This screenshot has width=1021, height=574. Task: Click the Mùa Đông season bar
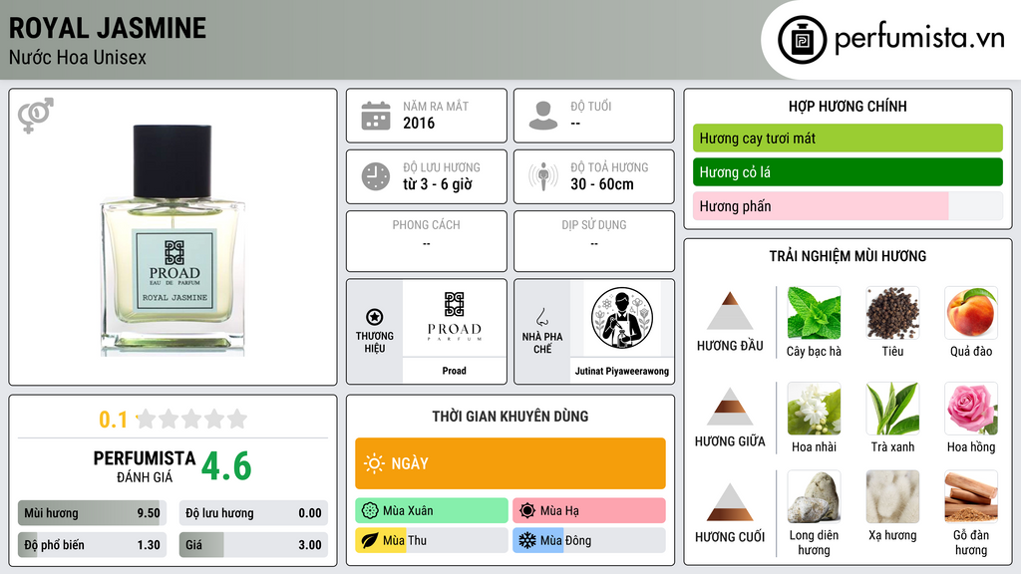[x=589, y=541]
